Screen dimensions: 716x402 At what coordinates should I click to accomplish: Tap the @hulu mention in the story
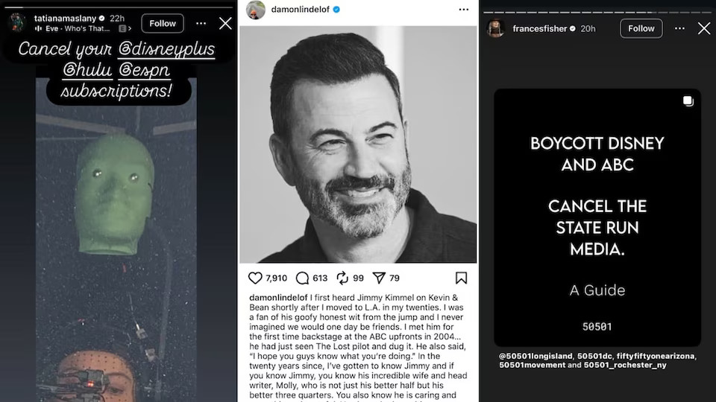(x=87, y=70)
